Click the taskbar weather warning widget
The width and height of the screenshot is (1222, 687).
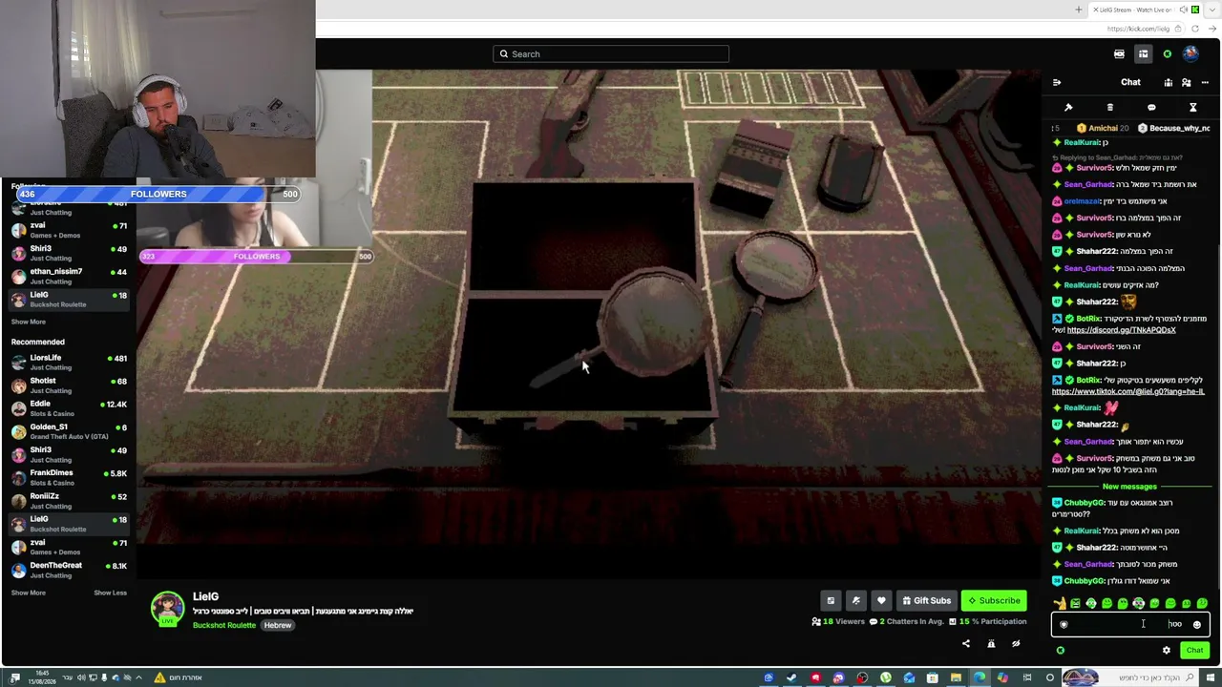[177, 677]
